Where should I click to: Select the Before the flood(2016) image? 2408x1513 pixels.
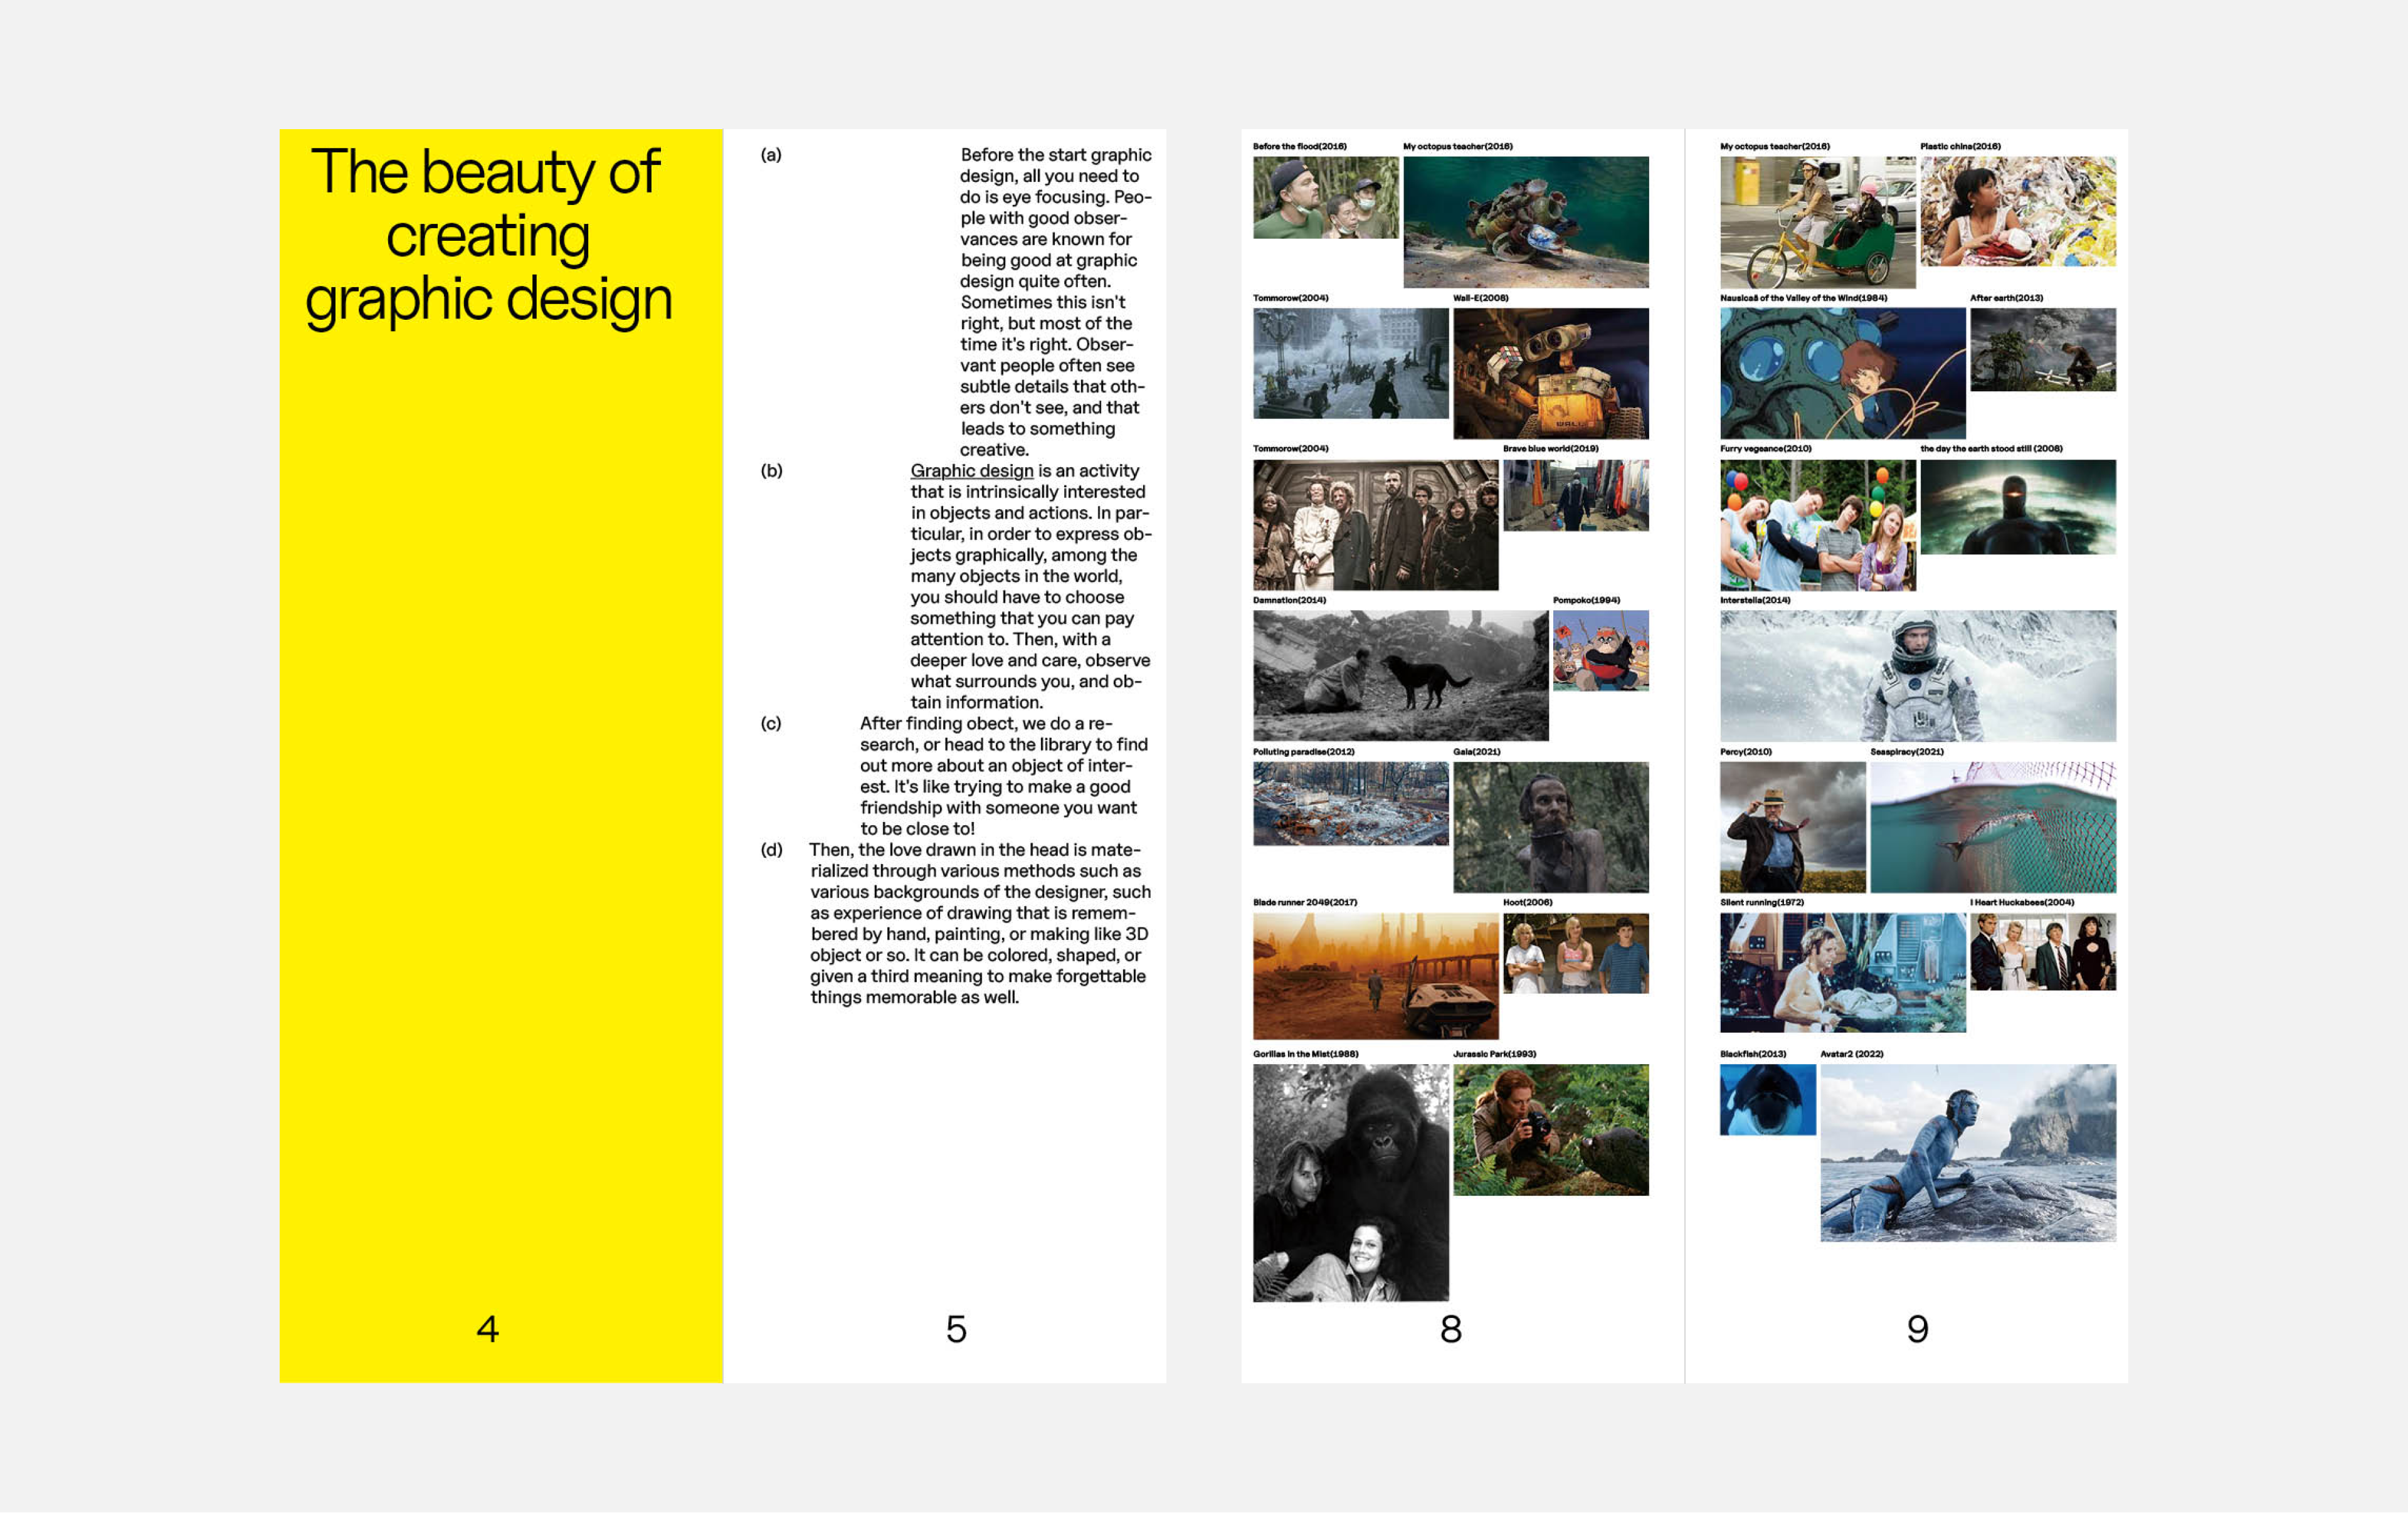tap(1325, 197)
